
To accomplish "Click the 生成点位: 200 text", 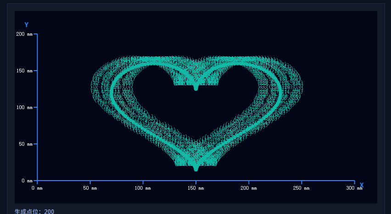I will [34, 211].
